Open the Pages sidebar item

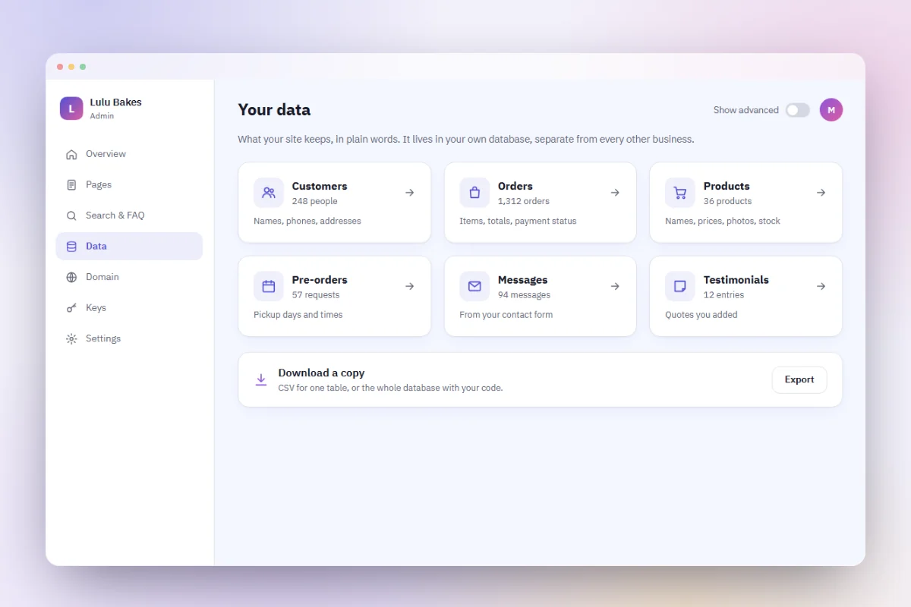click(129, 185)
